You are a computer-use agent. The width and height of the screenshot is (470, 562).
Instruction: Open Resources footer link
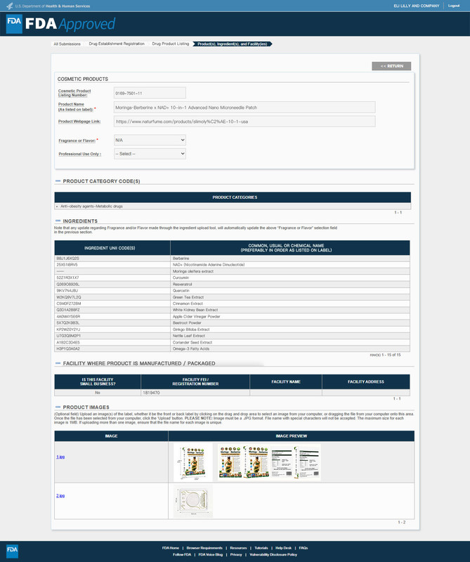[238, 548]
